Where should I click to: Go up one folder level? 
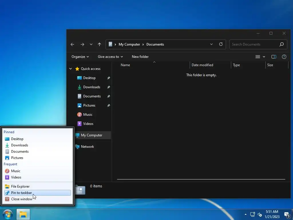click(99, 44)
